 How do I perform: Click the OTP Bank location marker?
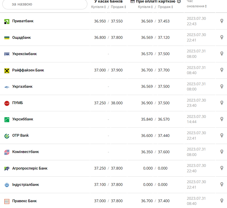[222, 135]
